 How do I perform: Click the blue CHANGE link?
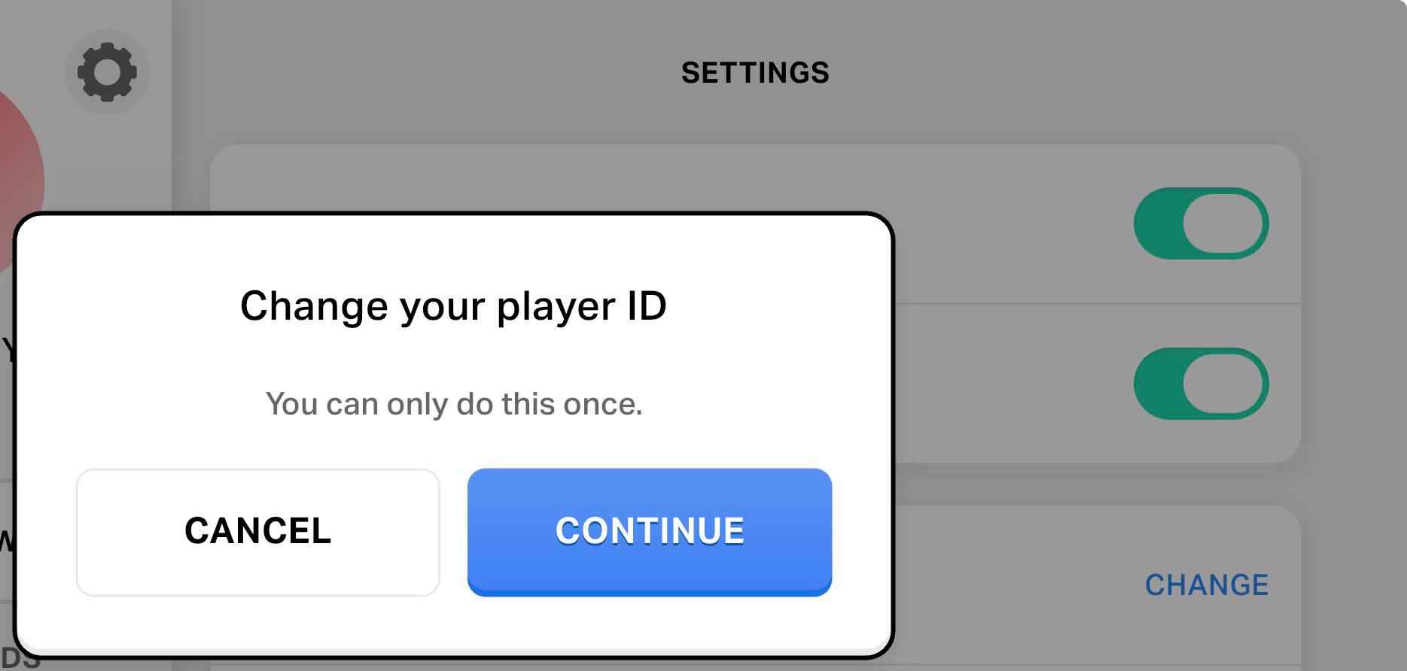click(x=1206, y=585)
